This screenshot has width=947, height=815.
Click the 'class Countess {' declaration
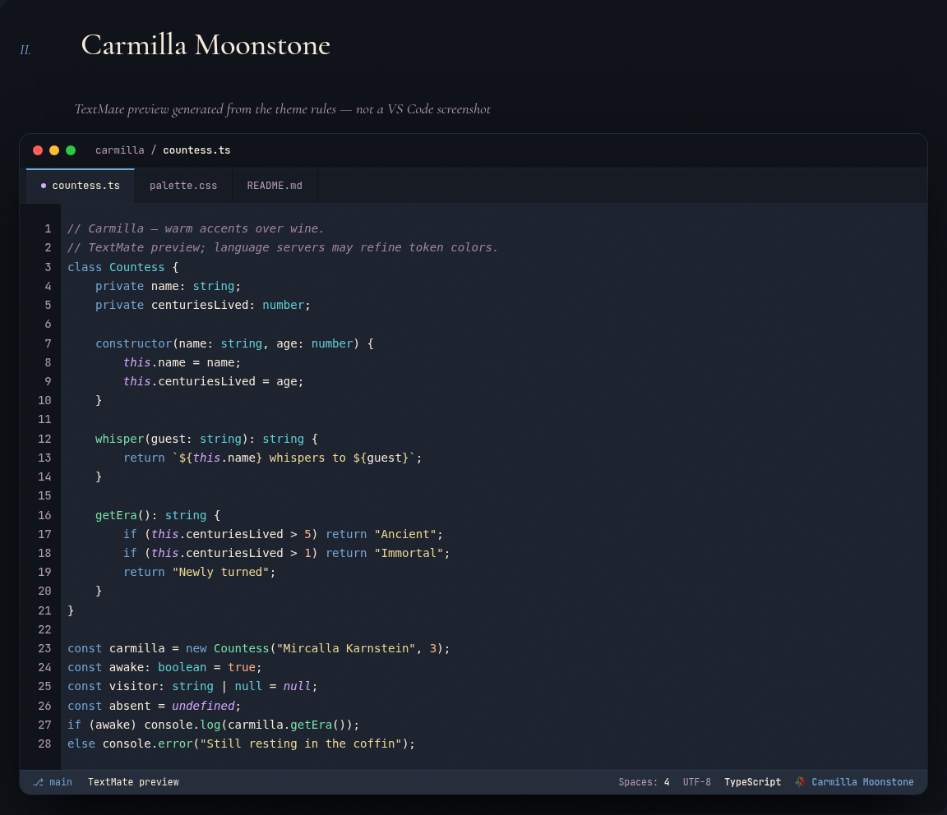point(123,267)
